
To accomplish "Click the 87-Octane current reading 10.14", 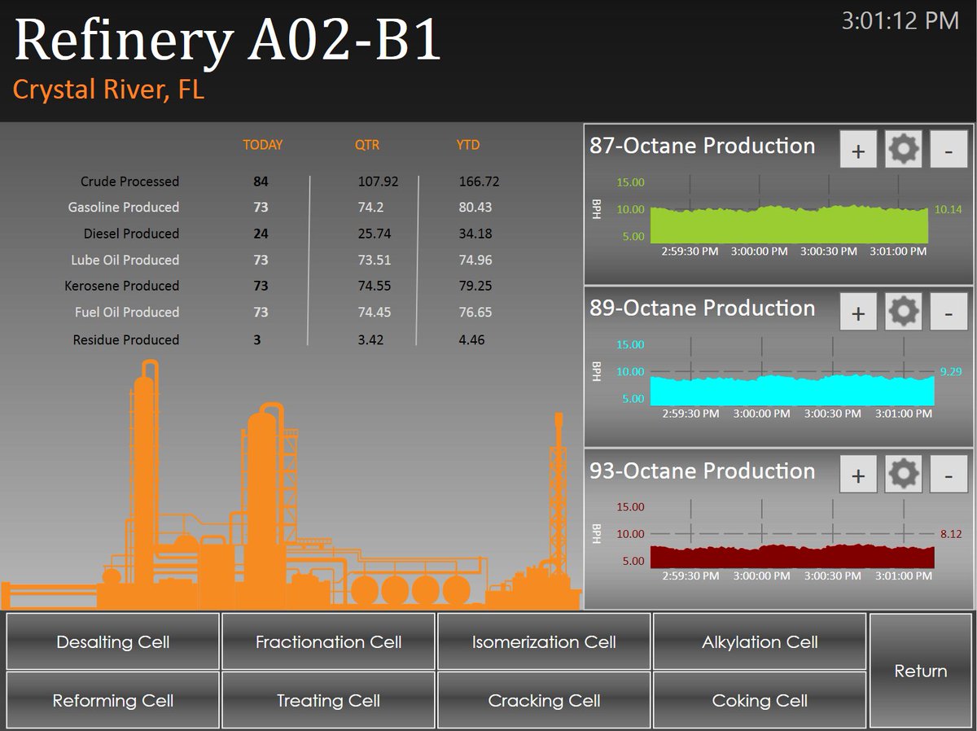I will 948,209.
